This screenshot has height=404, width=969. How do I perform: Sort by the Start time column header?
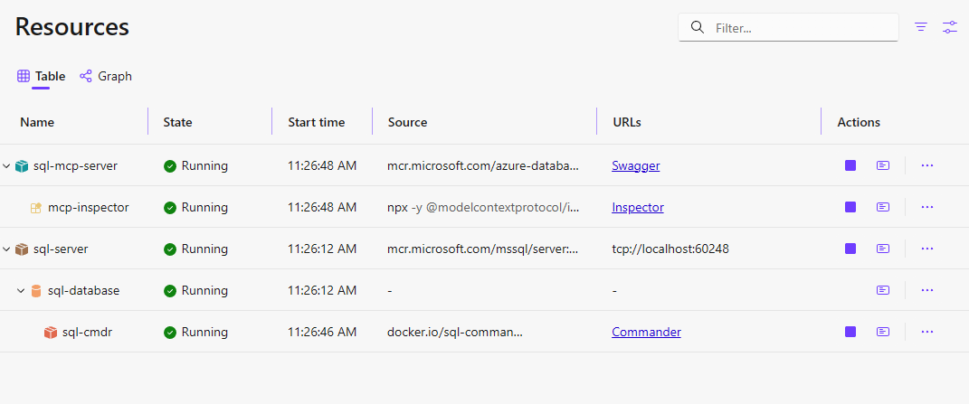point(316,122)
